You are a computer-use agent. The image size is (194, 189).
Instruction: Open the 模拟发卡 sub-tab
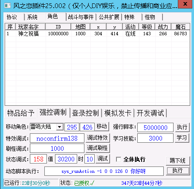(x=118, y=113)
